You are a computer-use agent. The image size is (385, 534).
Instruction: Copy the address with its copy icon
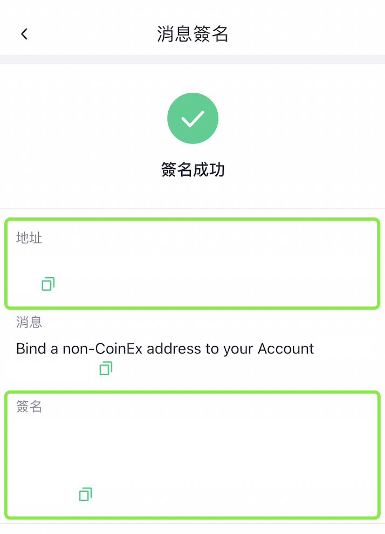click(x=48, y=284)
